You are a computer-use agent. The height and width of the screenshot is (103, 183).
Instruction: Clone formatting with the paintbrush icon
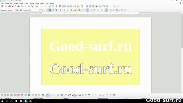pos(37,6)
